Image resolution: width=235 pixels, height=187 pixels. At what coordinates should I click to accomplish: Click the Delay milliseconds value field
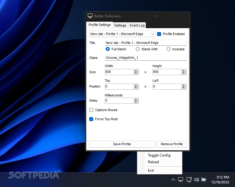click(x=119, y=101)
